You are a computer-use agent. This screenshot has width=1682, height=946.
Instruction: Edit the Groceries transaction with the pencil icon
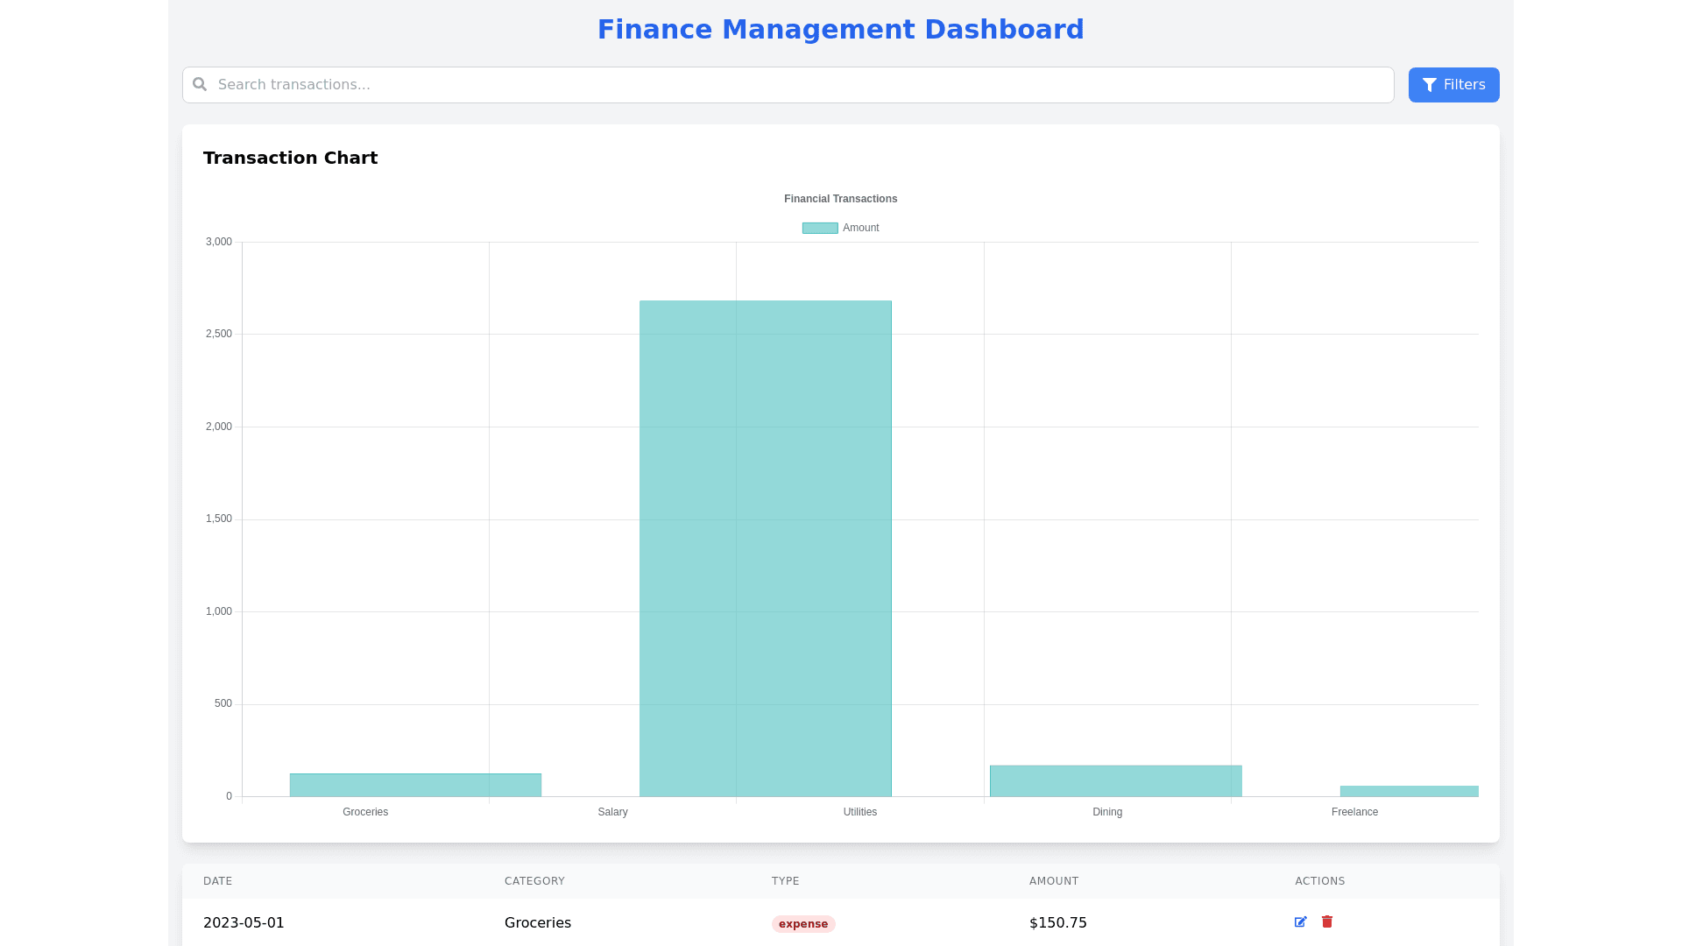tap(1300, 921)
